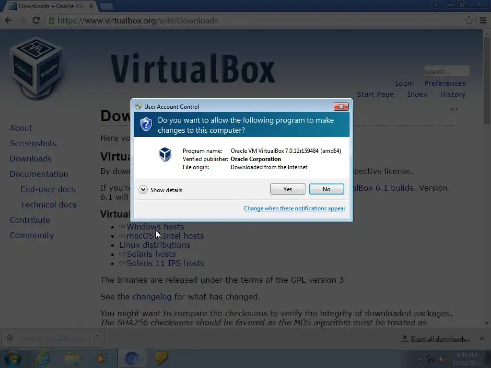491x368 pixels.
Task: Open the Index navigation link
Action: pos(418,94)
